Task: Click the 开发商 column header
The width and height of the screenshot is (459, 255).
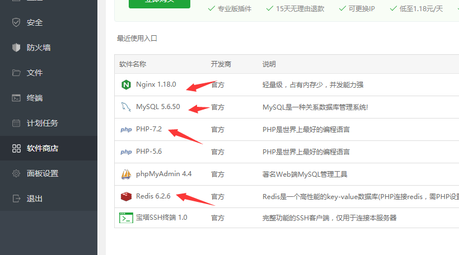Action: [x=221, y=64]
